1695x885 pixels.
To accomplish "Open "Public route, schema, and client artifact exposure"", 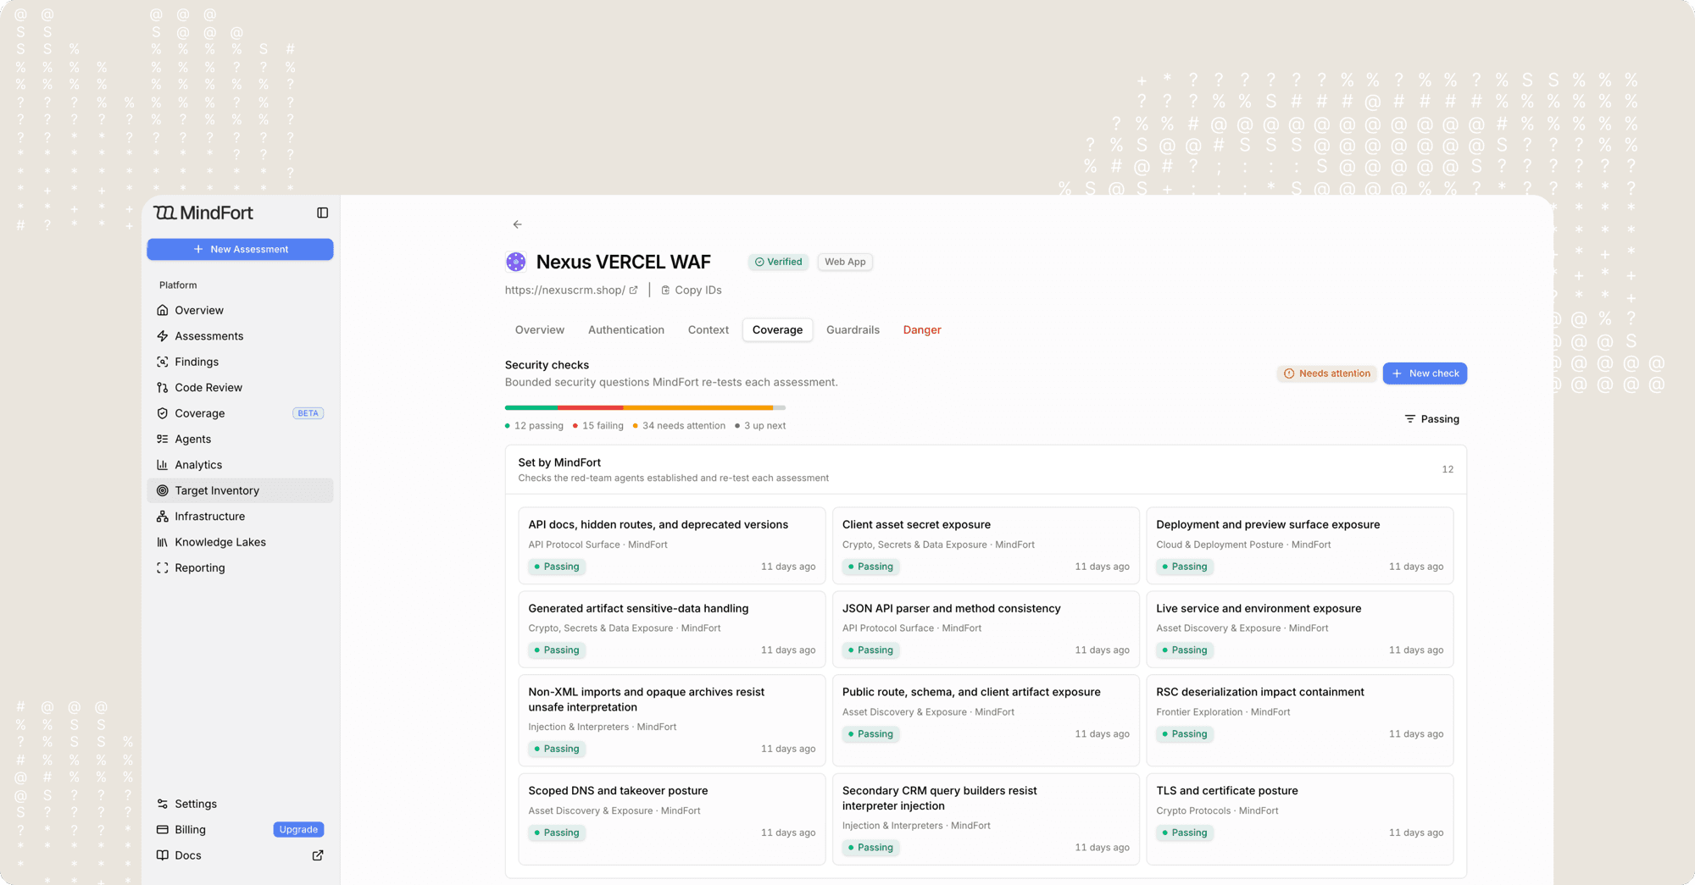I will pos(986,720).
